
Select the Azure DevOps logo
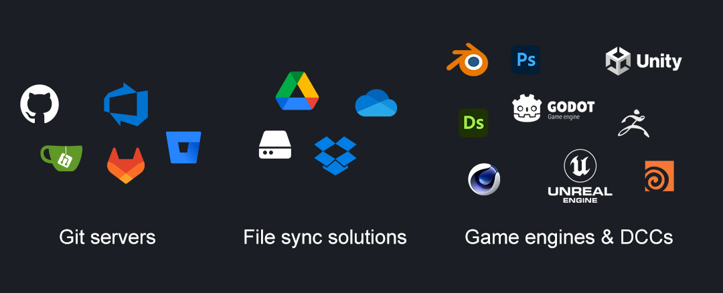(x=126, y=104)
